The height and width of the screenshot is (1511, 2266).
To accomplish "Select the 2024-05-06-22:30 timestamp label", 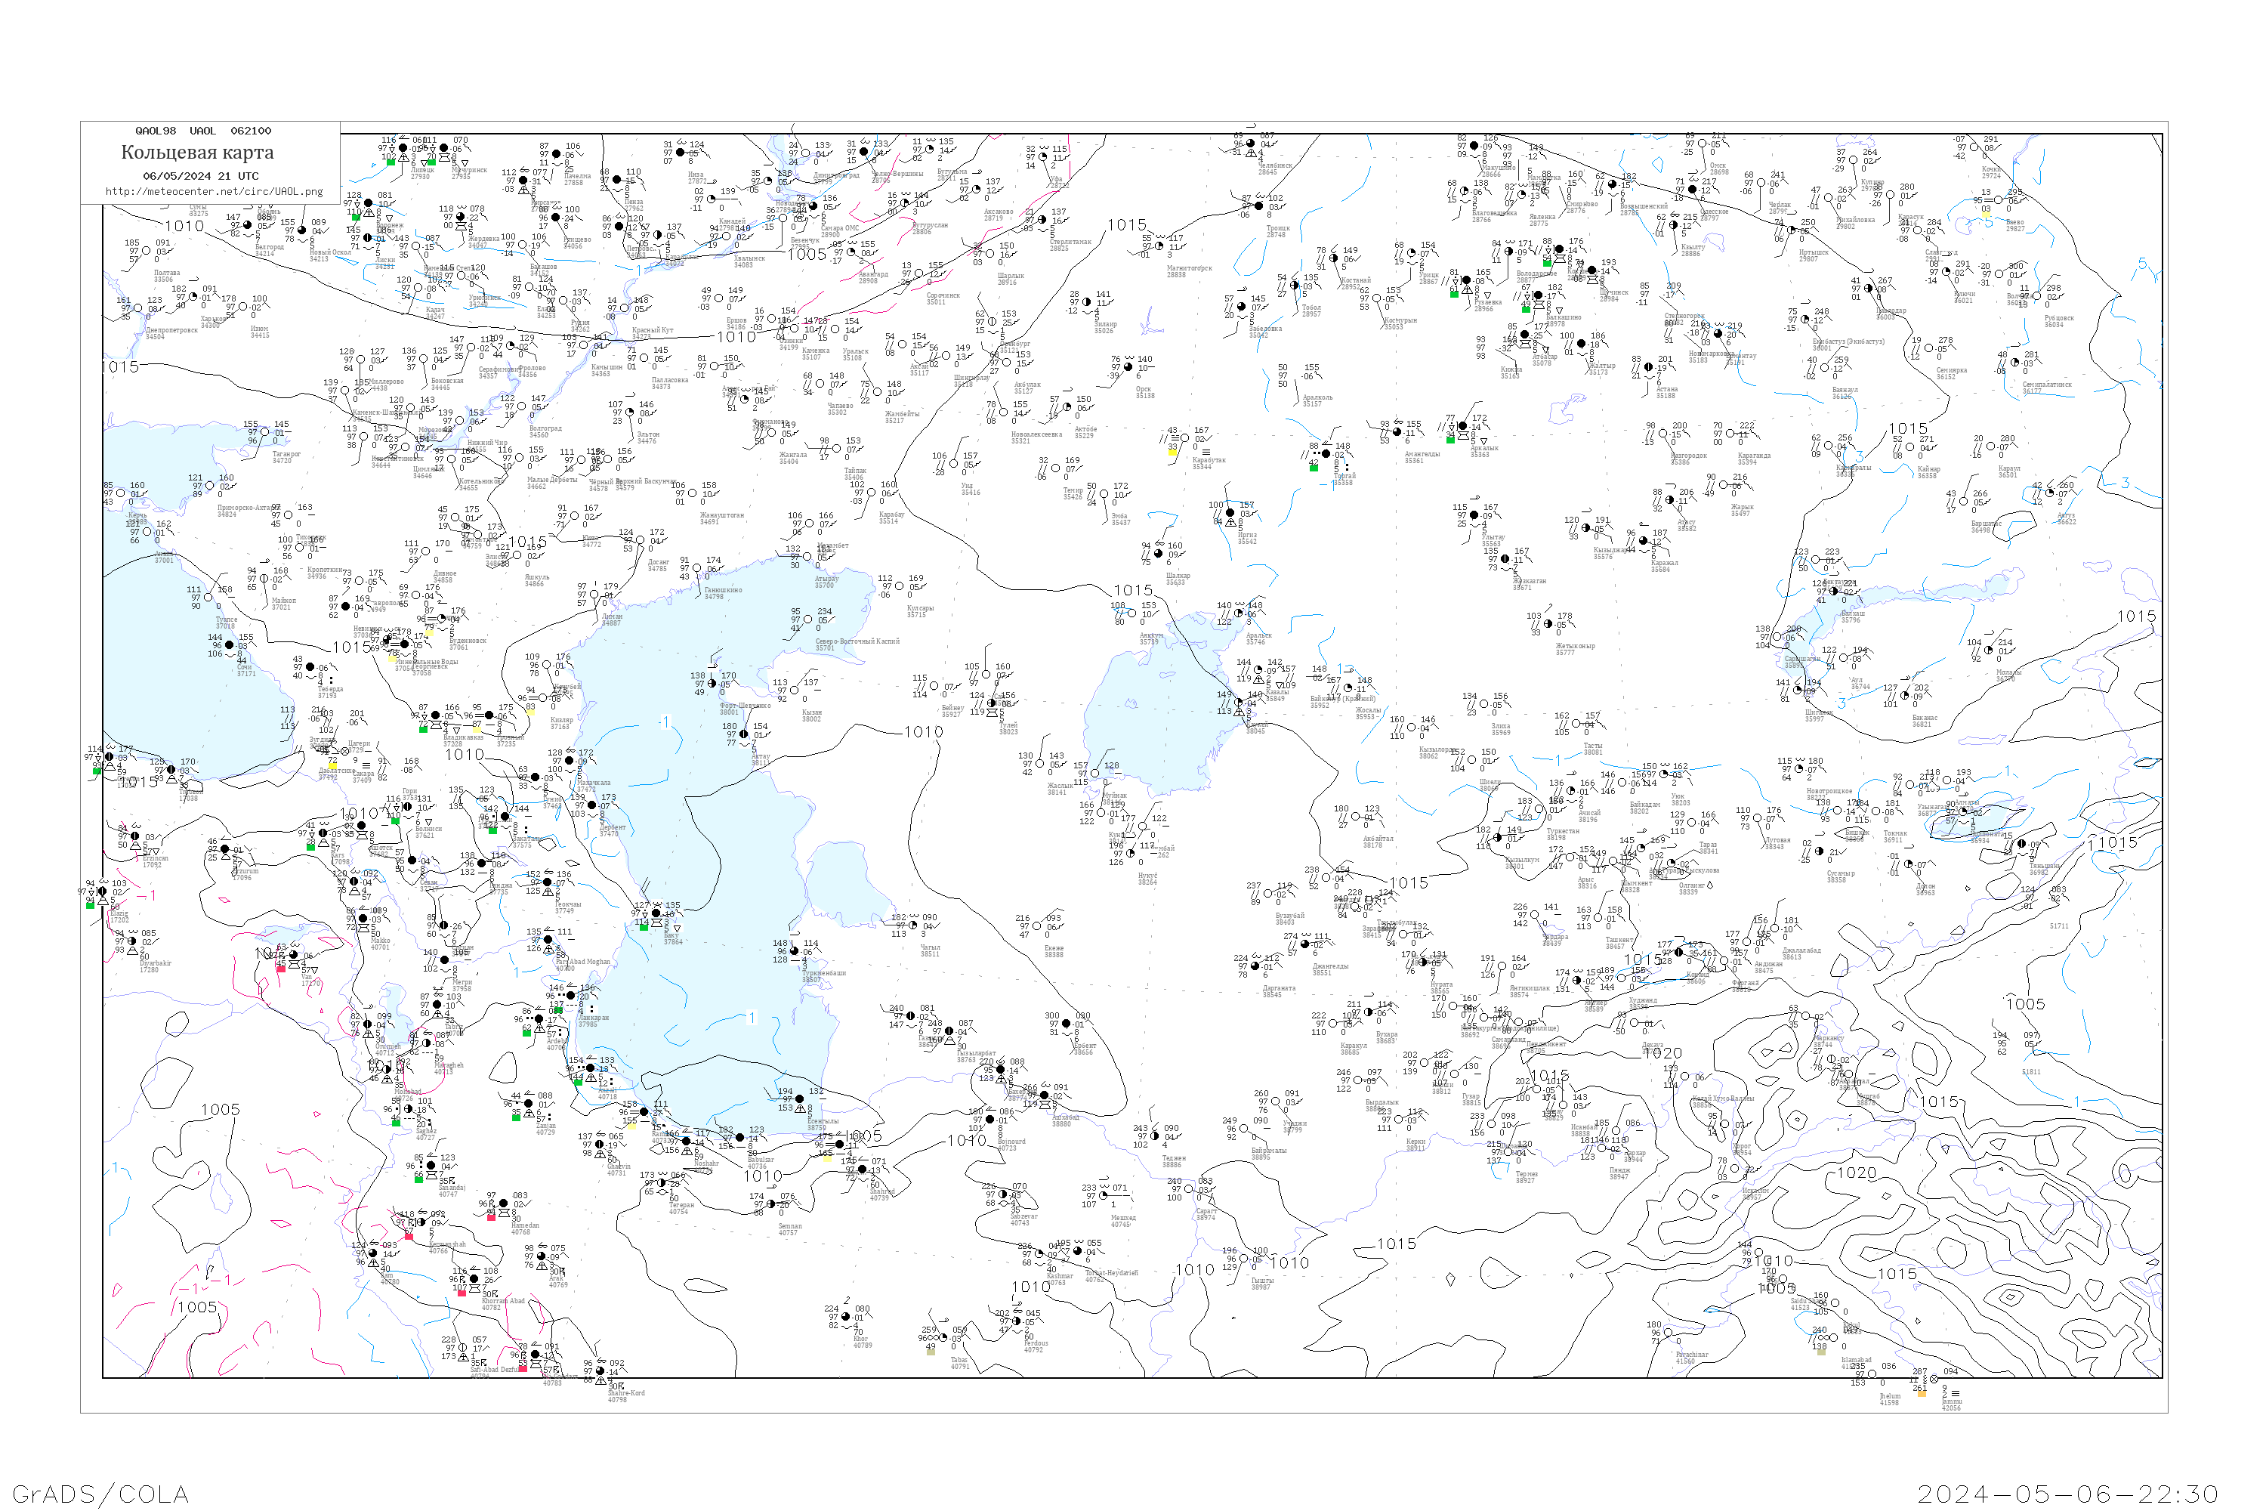I will click(x=2067, y=1494).
